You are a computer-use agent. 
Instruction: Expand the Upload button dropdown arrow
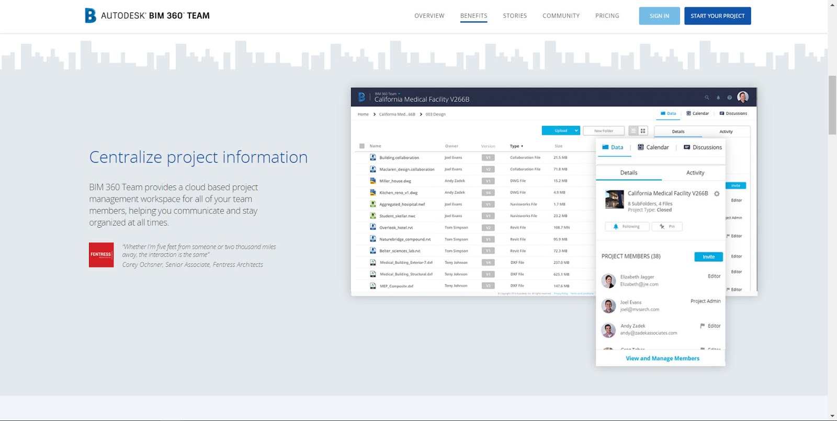(576, 131)
